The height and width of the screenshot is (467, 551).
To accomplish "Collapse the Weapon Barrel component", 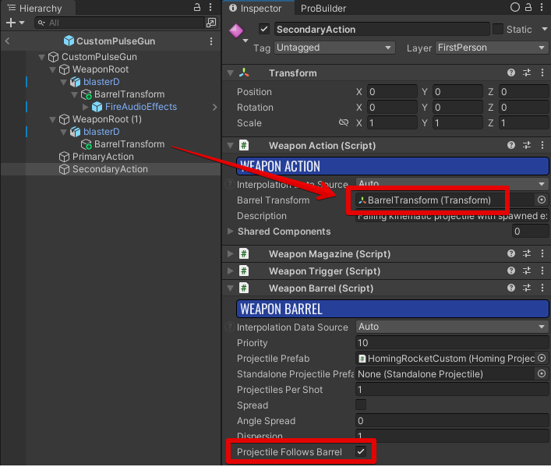I will coord(230,288).
